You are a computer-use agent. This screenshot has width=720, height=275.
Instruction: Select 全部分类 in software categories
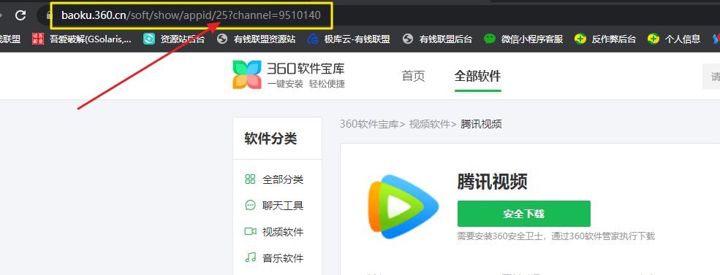[274, 179]
